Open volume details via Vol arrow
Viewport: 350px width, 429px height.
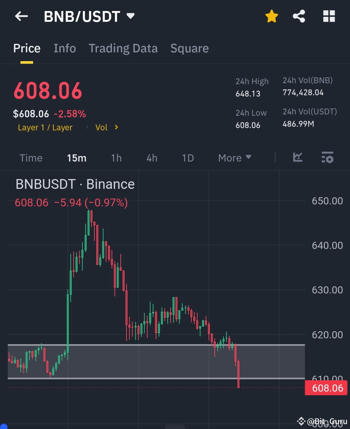click(107, 127)
